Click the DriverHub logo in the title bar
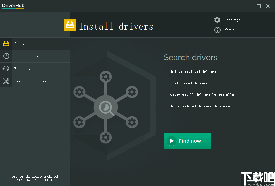This screenshot has height=186, width=275. tap(13, 6)
